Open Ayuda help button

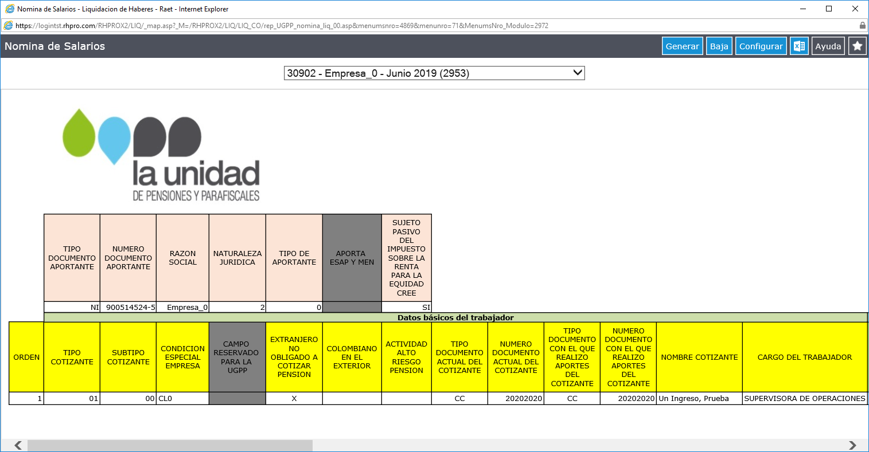(828, 46)
